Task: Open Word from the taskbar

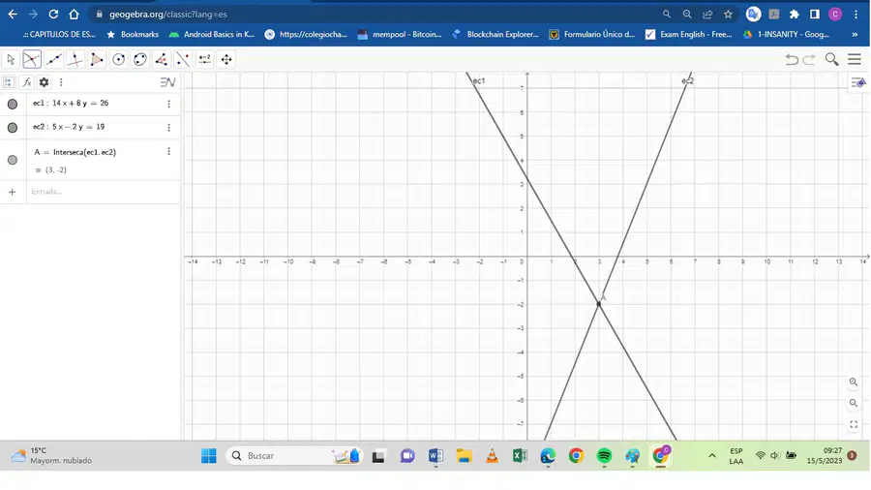Action: (435, 456)
